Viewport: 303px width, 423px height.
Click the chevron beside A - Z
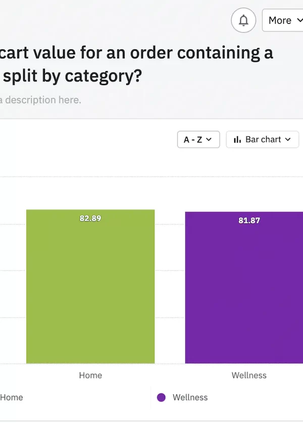pyautogui.click(x=209, y=139)
